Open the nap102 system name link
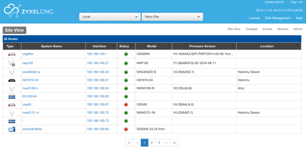The image size is (306, 153). [28, 63]
